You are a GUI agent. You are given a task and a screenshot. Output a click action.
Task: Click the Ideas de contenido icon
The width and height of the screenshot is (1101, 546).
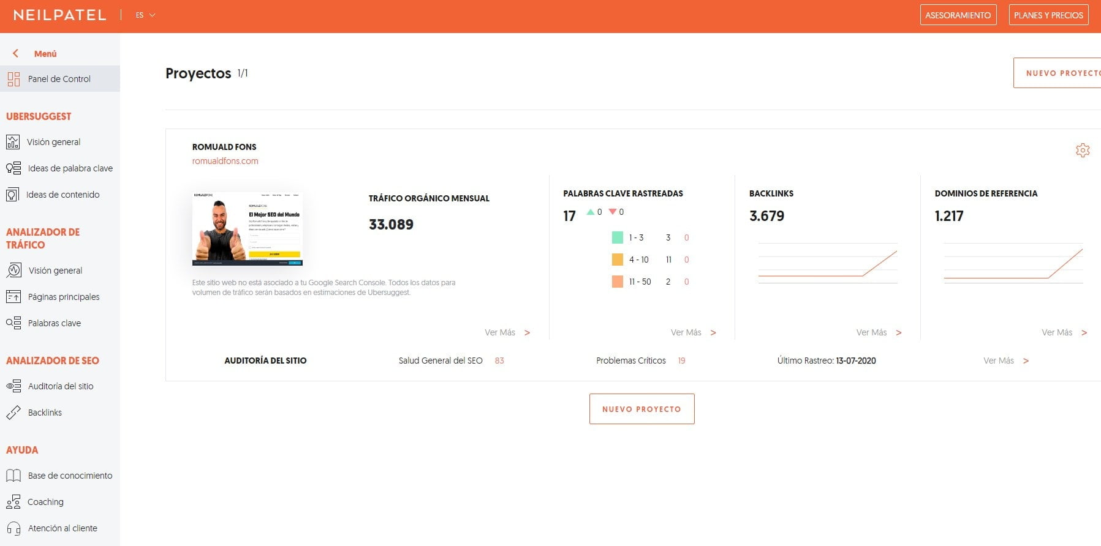pos(12,195)
